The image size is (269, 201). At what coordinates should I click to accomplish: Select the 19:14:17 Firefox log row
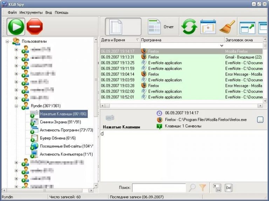click(x=181, y=51)
